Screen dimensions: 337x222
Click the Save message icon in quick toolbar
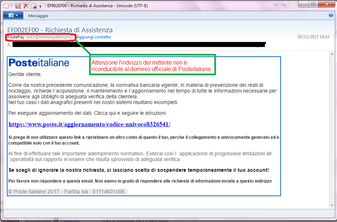(x=18, y=6)
